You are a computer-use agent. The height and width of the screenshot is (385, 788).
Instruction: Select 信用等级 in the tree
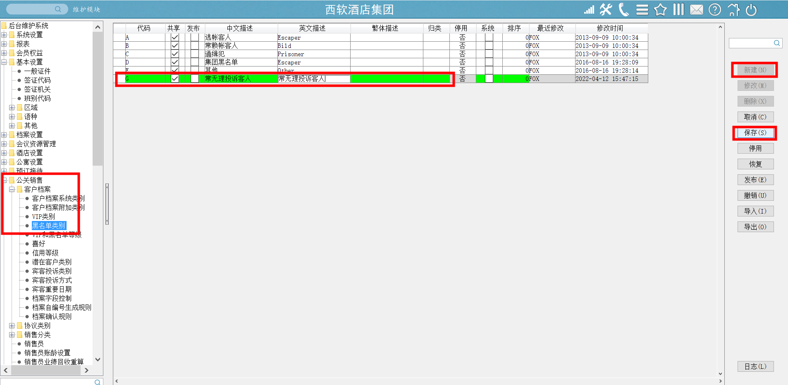pos(45,253)
